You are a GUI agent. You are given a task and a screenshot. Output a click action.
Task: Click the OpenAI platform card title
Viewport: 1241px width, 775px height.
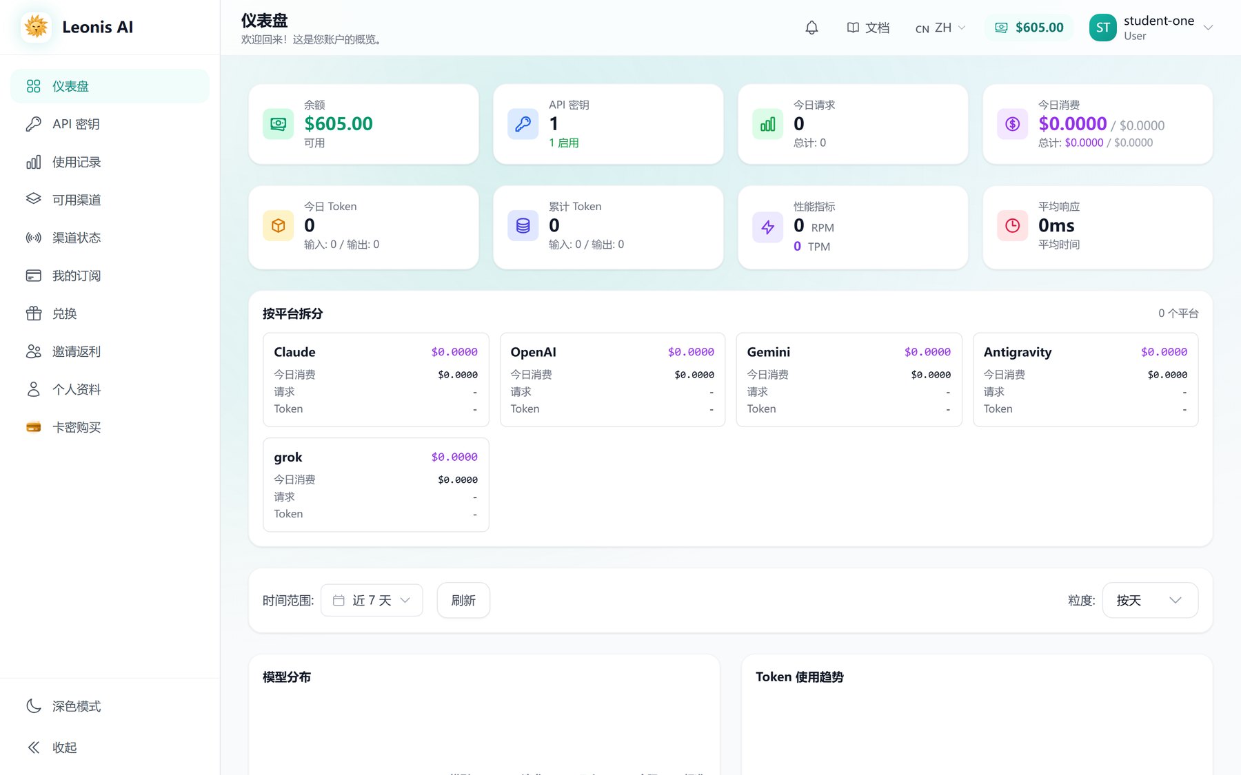tap(533, 352)
